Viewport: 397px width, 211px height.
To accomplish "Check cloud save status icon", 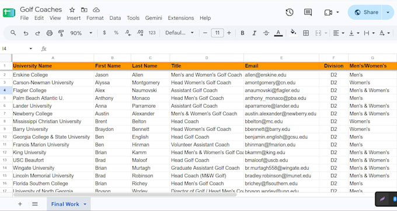I will tap(96, 10).
